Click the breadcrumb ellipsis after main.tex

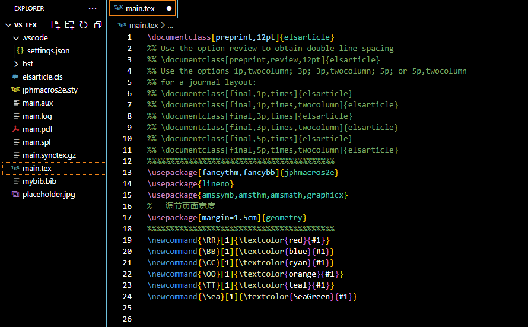tap(170, 25)
